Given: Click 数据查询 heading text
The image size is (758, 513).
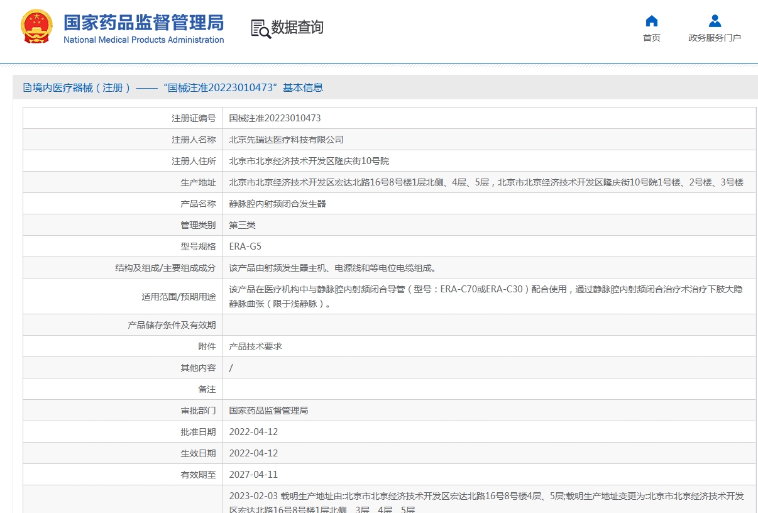Looking at the screenshot, I should (297, 28).
